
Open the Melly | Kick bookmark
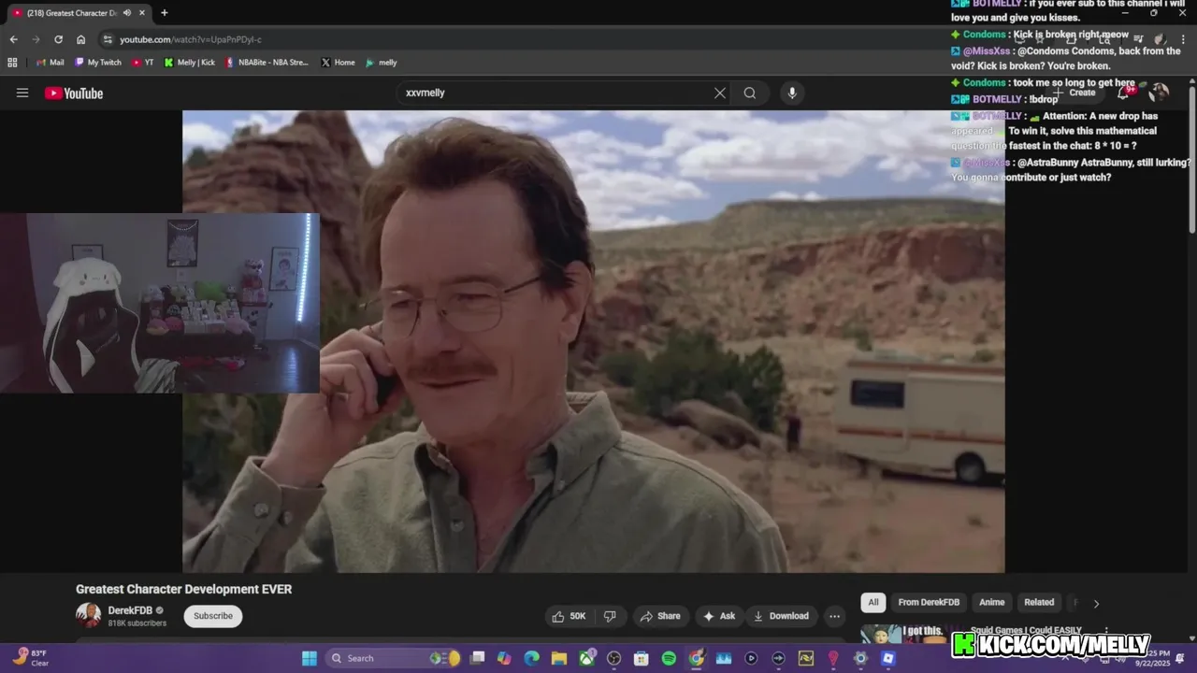(189, 63)
